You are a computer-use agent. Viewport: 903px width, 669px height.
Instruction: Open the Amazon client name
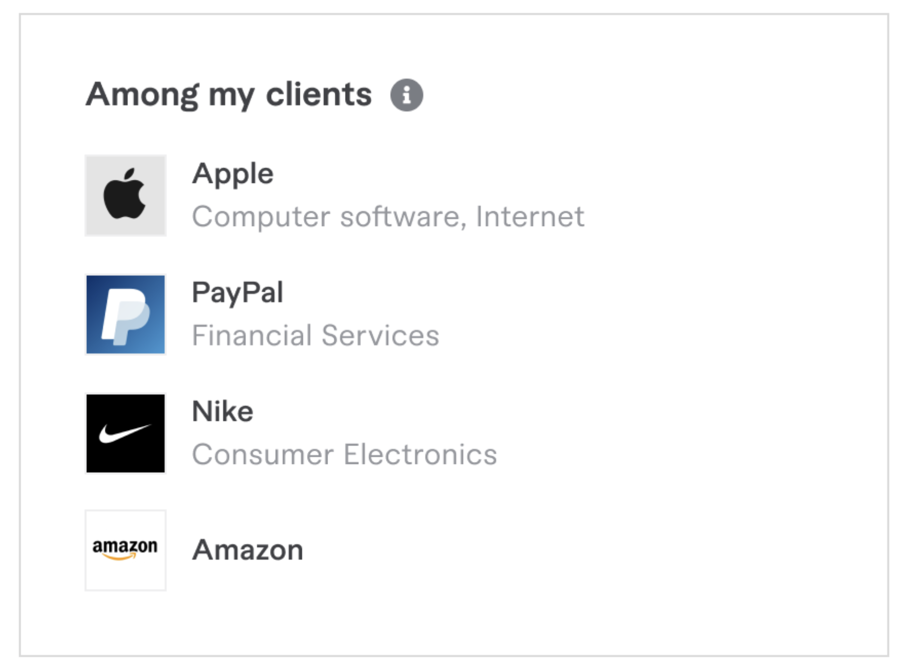tap(247, 550)
